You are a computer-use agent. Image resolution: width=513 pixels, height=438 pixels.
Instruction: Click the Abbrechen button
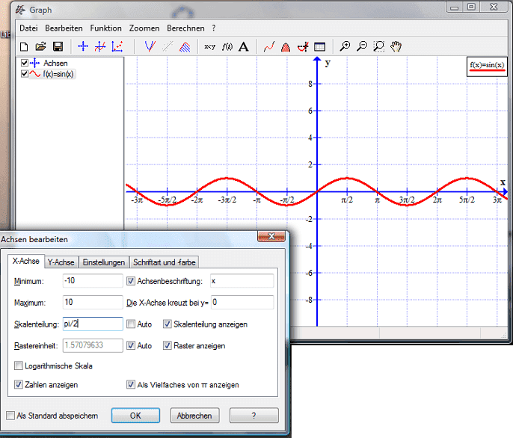(x=194, y=416)
